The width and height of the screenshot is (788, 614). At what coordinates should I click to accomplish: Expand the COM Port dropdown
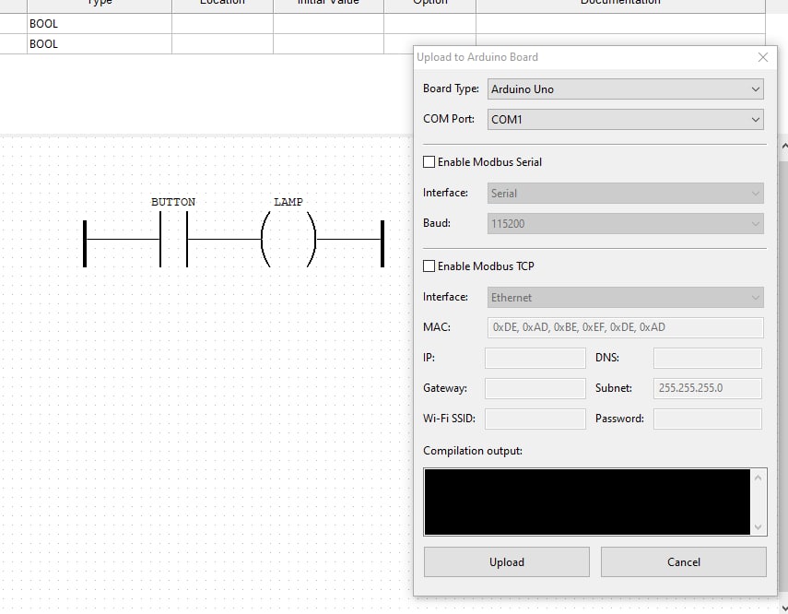pos(625,119)
